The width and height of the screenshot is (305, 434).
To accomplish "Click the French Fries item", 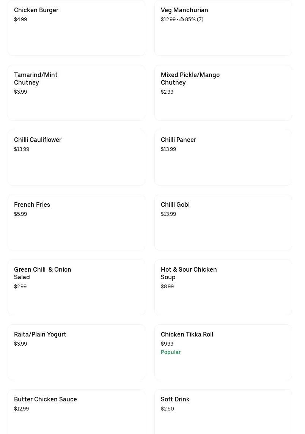I will click(x=76, y=223).
